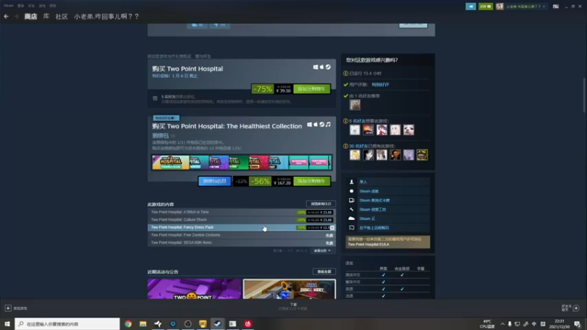Click the Steam 成就 achievements icon
The width and height of the screenshot is (587, 330).
(x=351, y=191)
